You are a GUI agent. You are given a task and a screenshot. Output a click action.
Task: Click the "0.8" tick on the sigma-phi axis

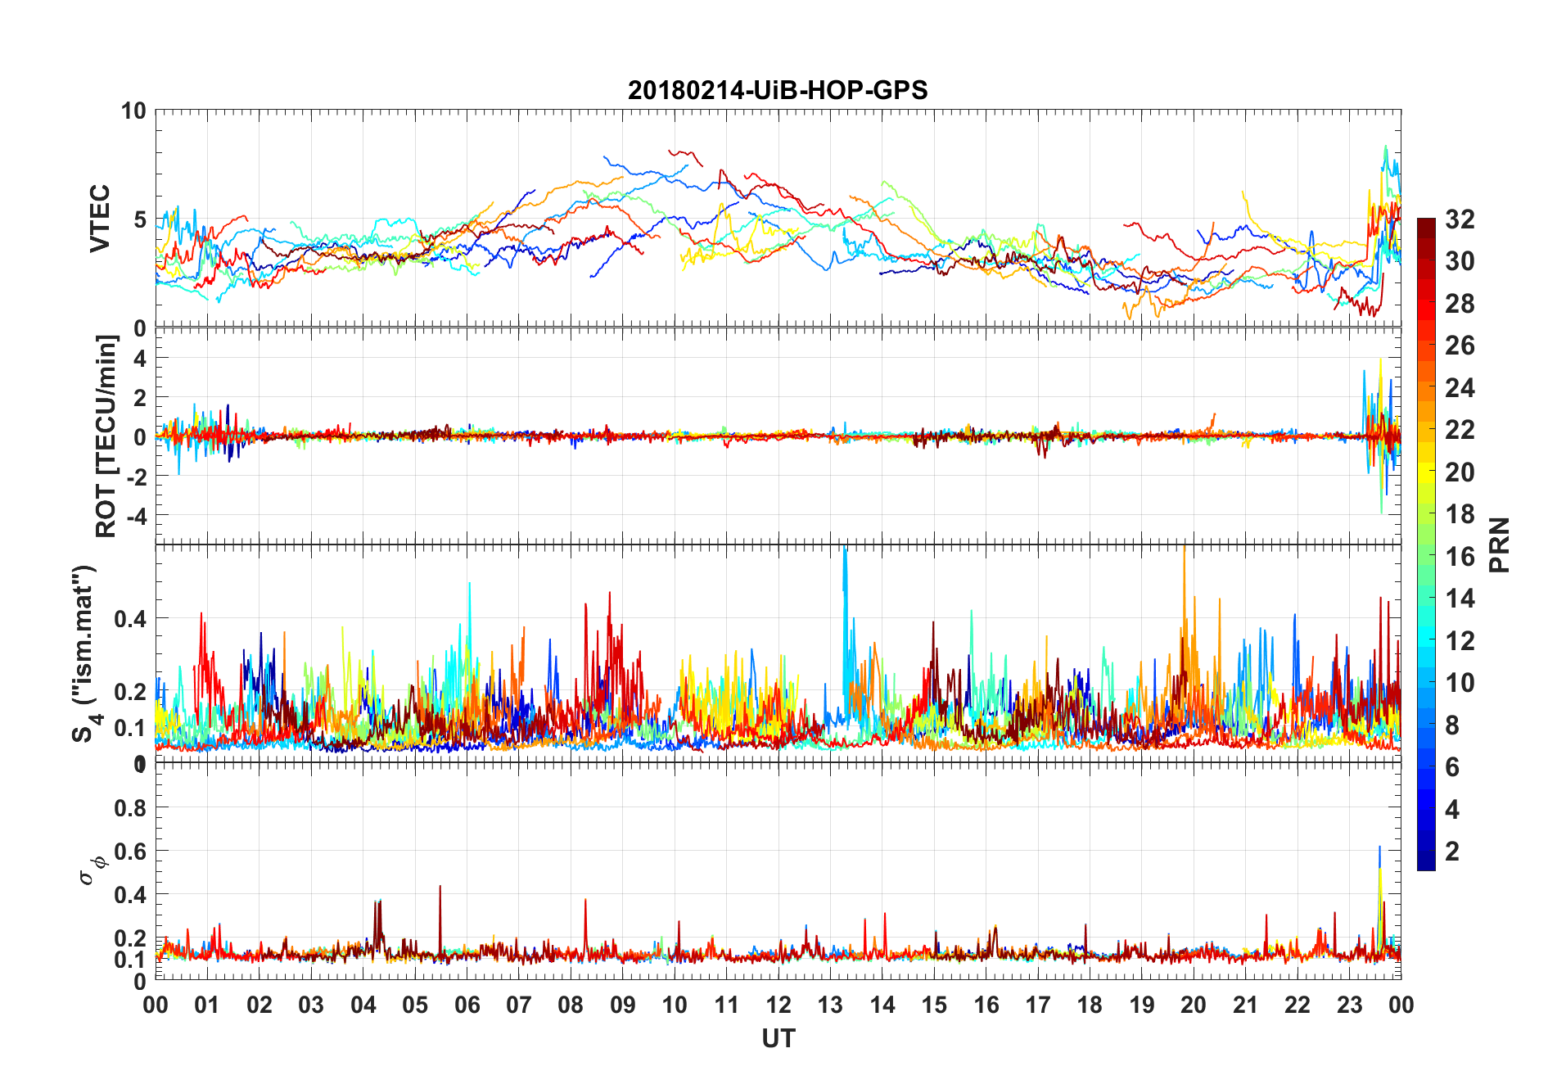pyautogui.click(x=130, y=807)
